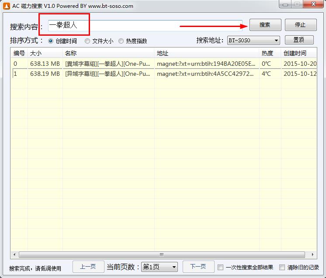Open the BT-SOSO search source dropdown

[253, 41]
